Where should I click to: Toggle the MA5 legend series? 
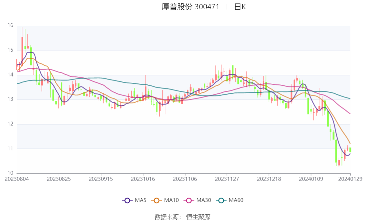134,200
